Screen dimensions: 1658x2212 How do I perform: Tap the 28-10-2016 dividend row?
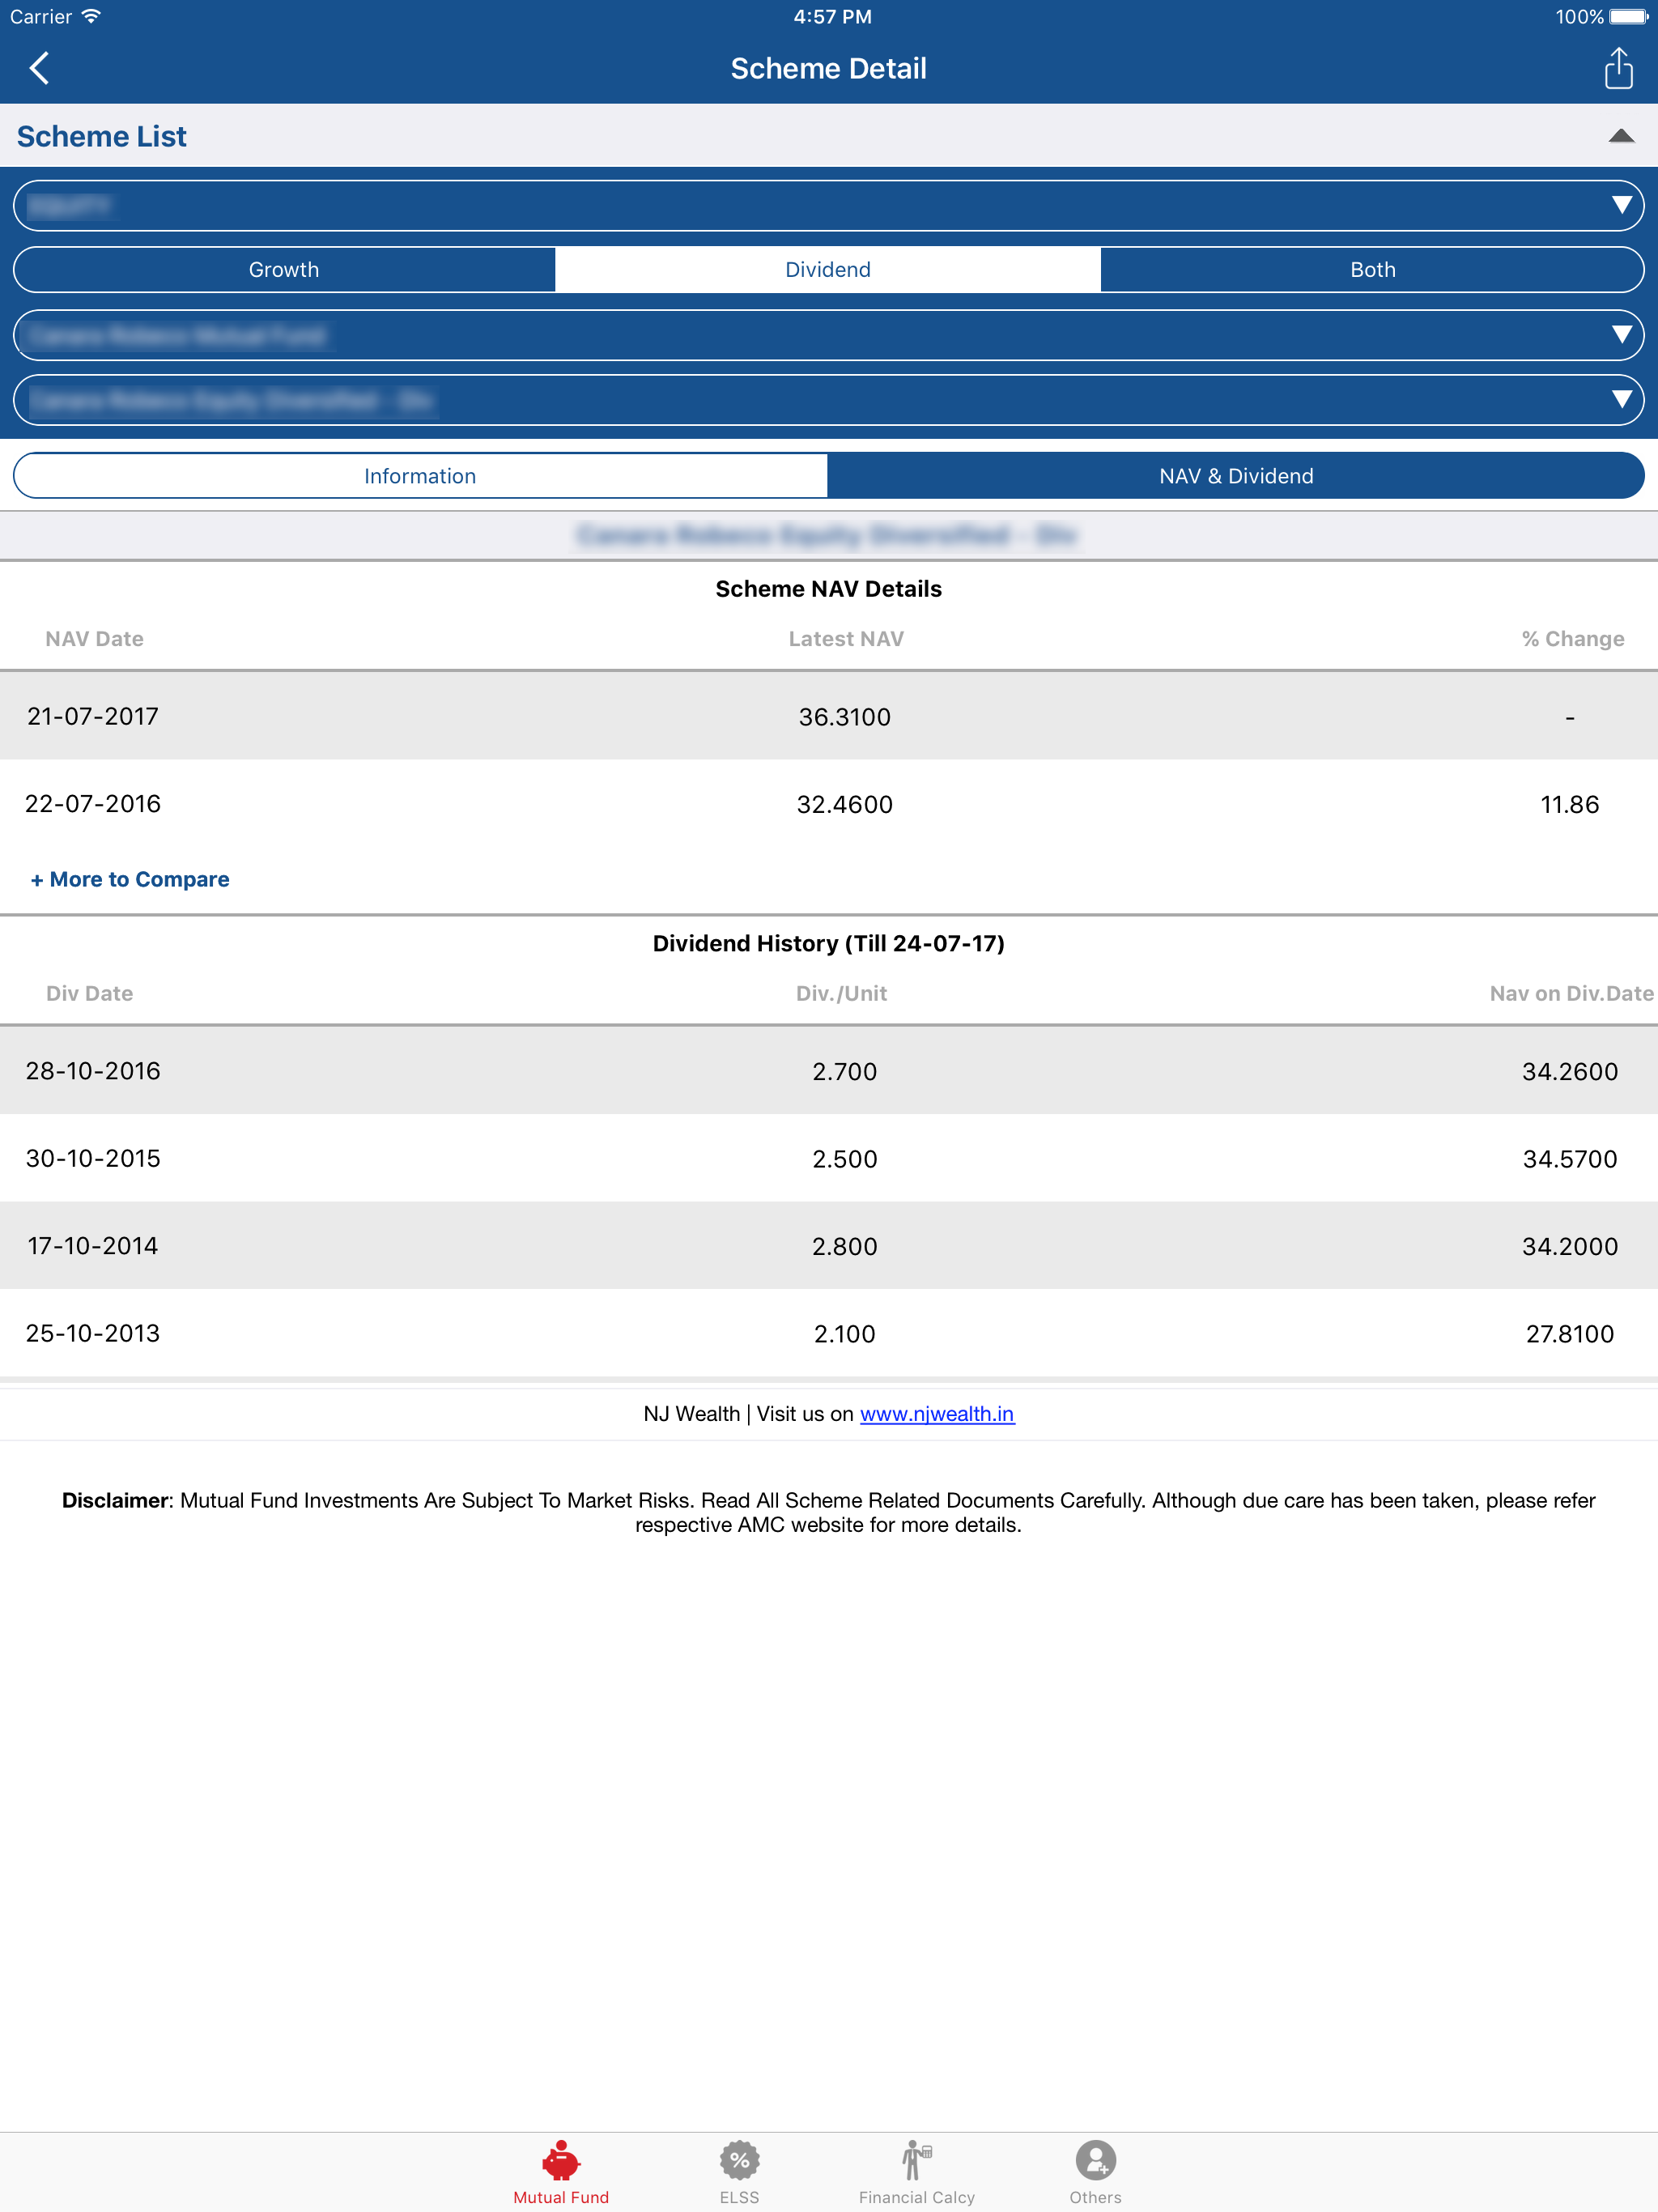(828, 1071)
